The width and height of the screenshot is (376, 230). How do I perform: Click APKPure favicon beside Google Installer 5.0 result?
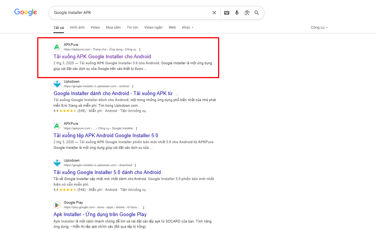pyautogui.click(x=57, y=126)
